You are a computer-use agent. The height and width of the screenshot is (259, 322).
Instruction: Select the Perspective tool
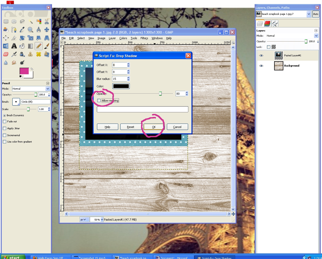tap(47, 38)
